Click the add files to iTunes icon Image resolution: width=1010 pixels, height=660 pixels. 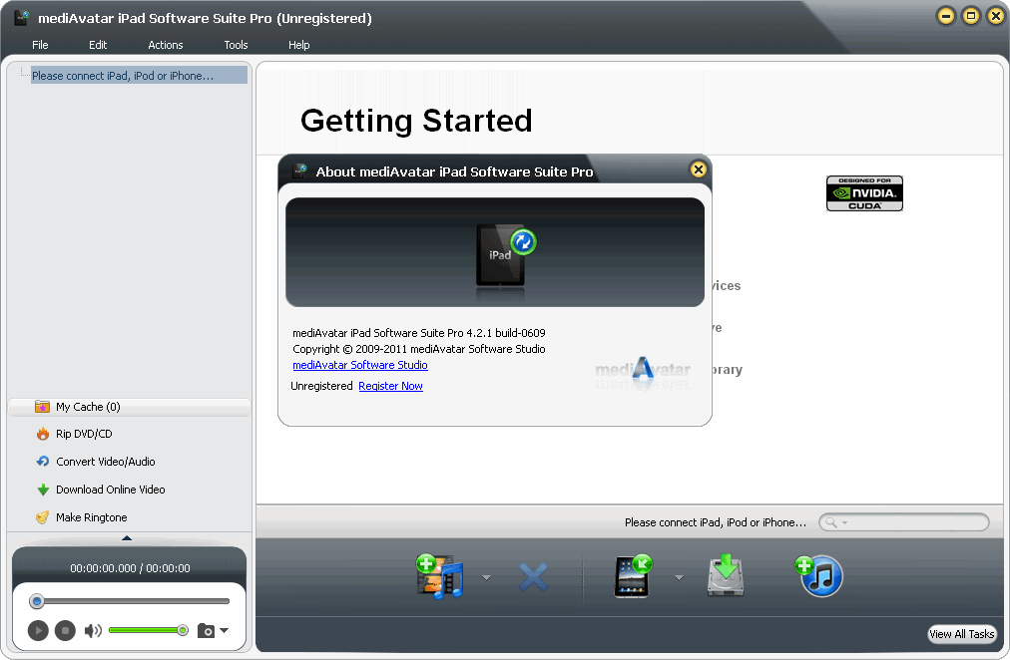tap(818, 576)
